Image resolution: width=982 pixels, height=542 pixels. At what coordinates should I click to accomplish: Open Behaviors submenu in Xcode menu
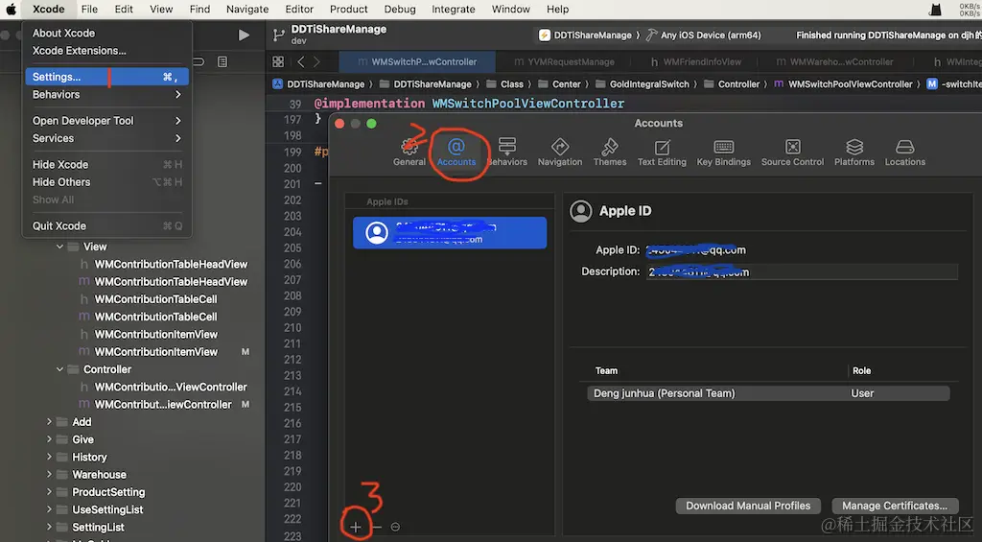pos(106,95)
